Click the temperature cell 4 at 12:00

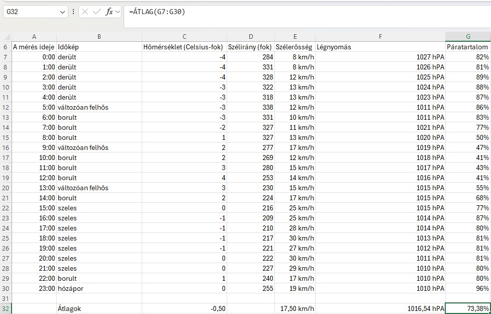click(x=184, y=178)
